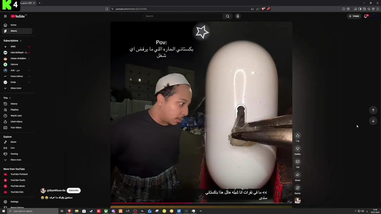
Task: Open @SkyeWilson-i6x channel avatar
Action: (43, 191)
